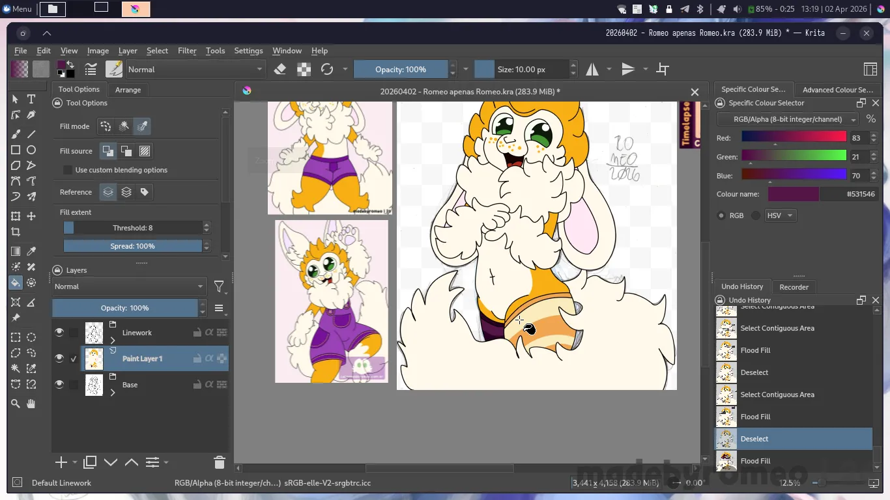Open the Layers blending mode dropdown
The image size is (890, 500).
129,286
